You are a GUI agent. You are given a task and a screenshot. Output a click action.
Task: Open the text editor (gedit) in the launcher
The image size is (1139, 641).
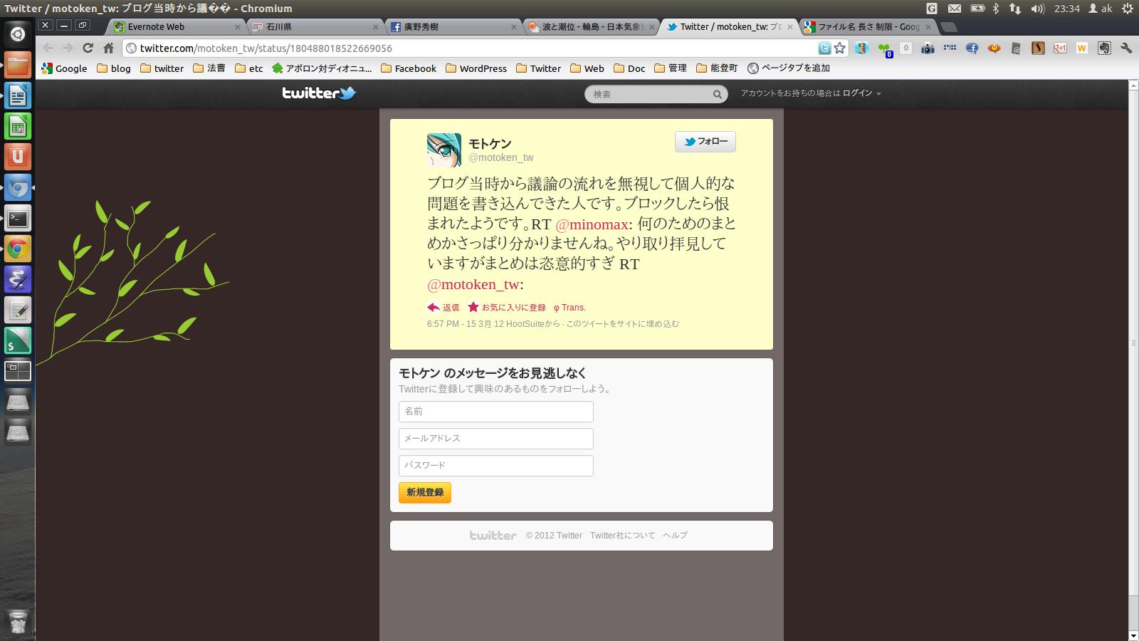pyautogui.click(x=18, y=310)
